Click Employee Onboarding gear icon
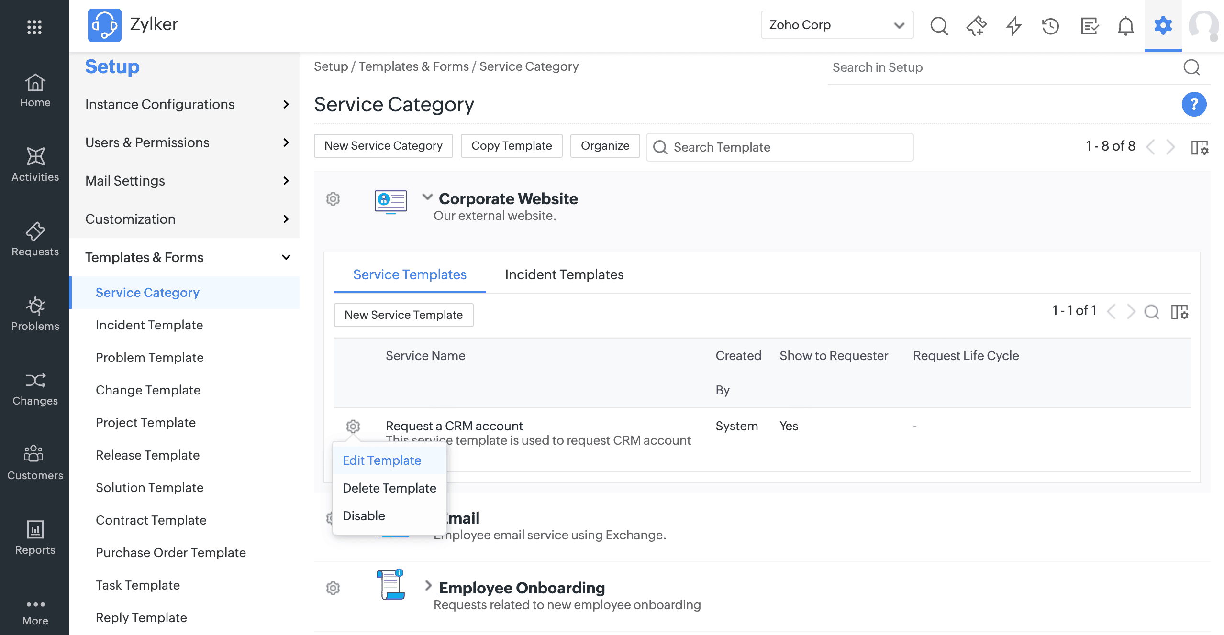Viewport: 1224px width, 635px height. pyautogui.click(x=333, y=588)
